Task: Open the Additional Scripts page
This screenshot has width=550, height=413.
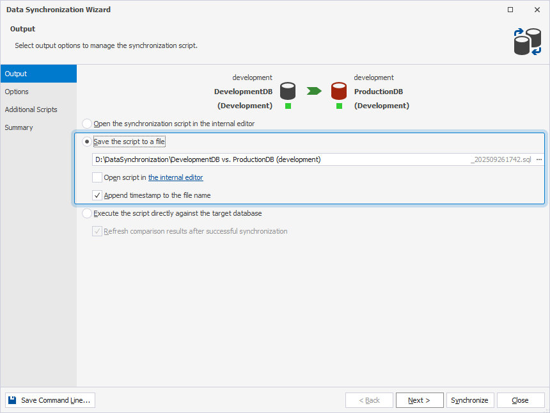Action: (31, 109)
